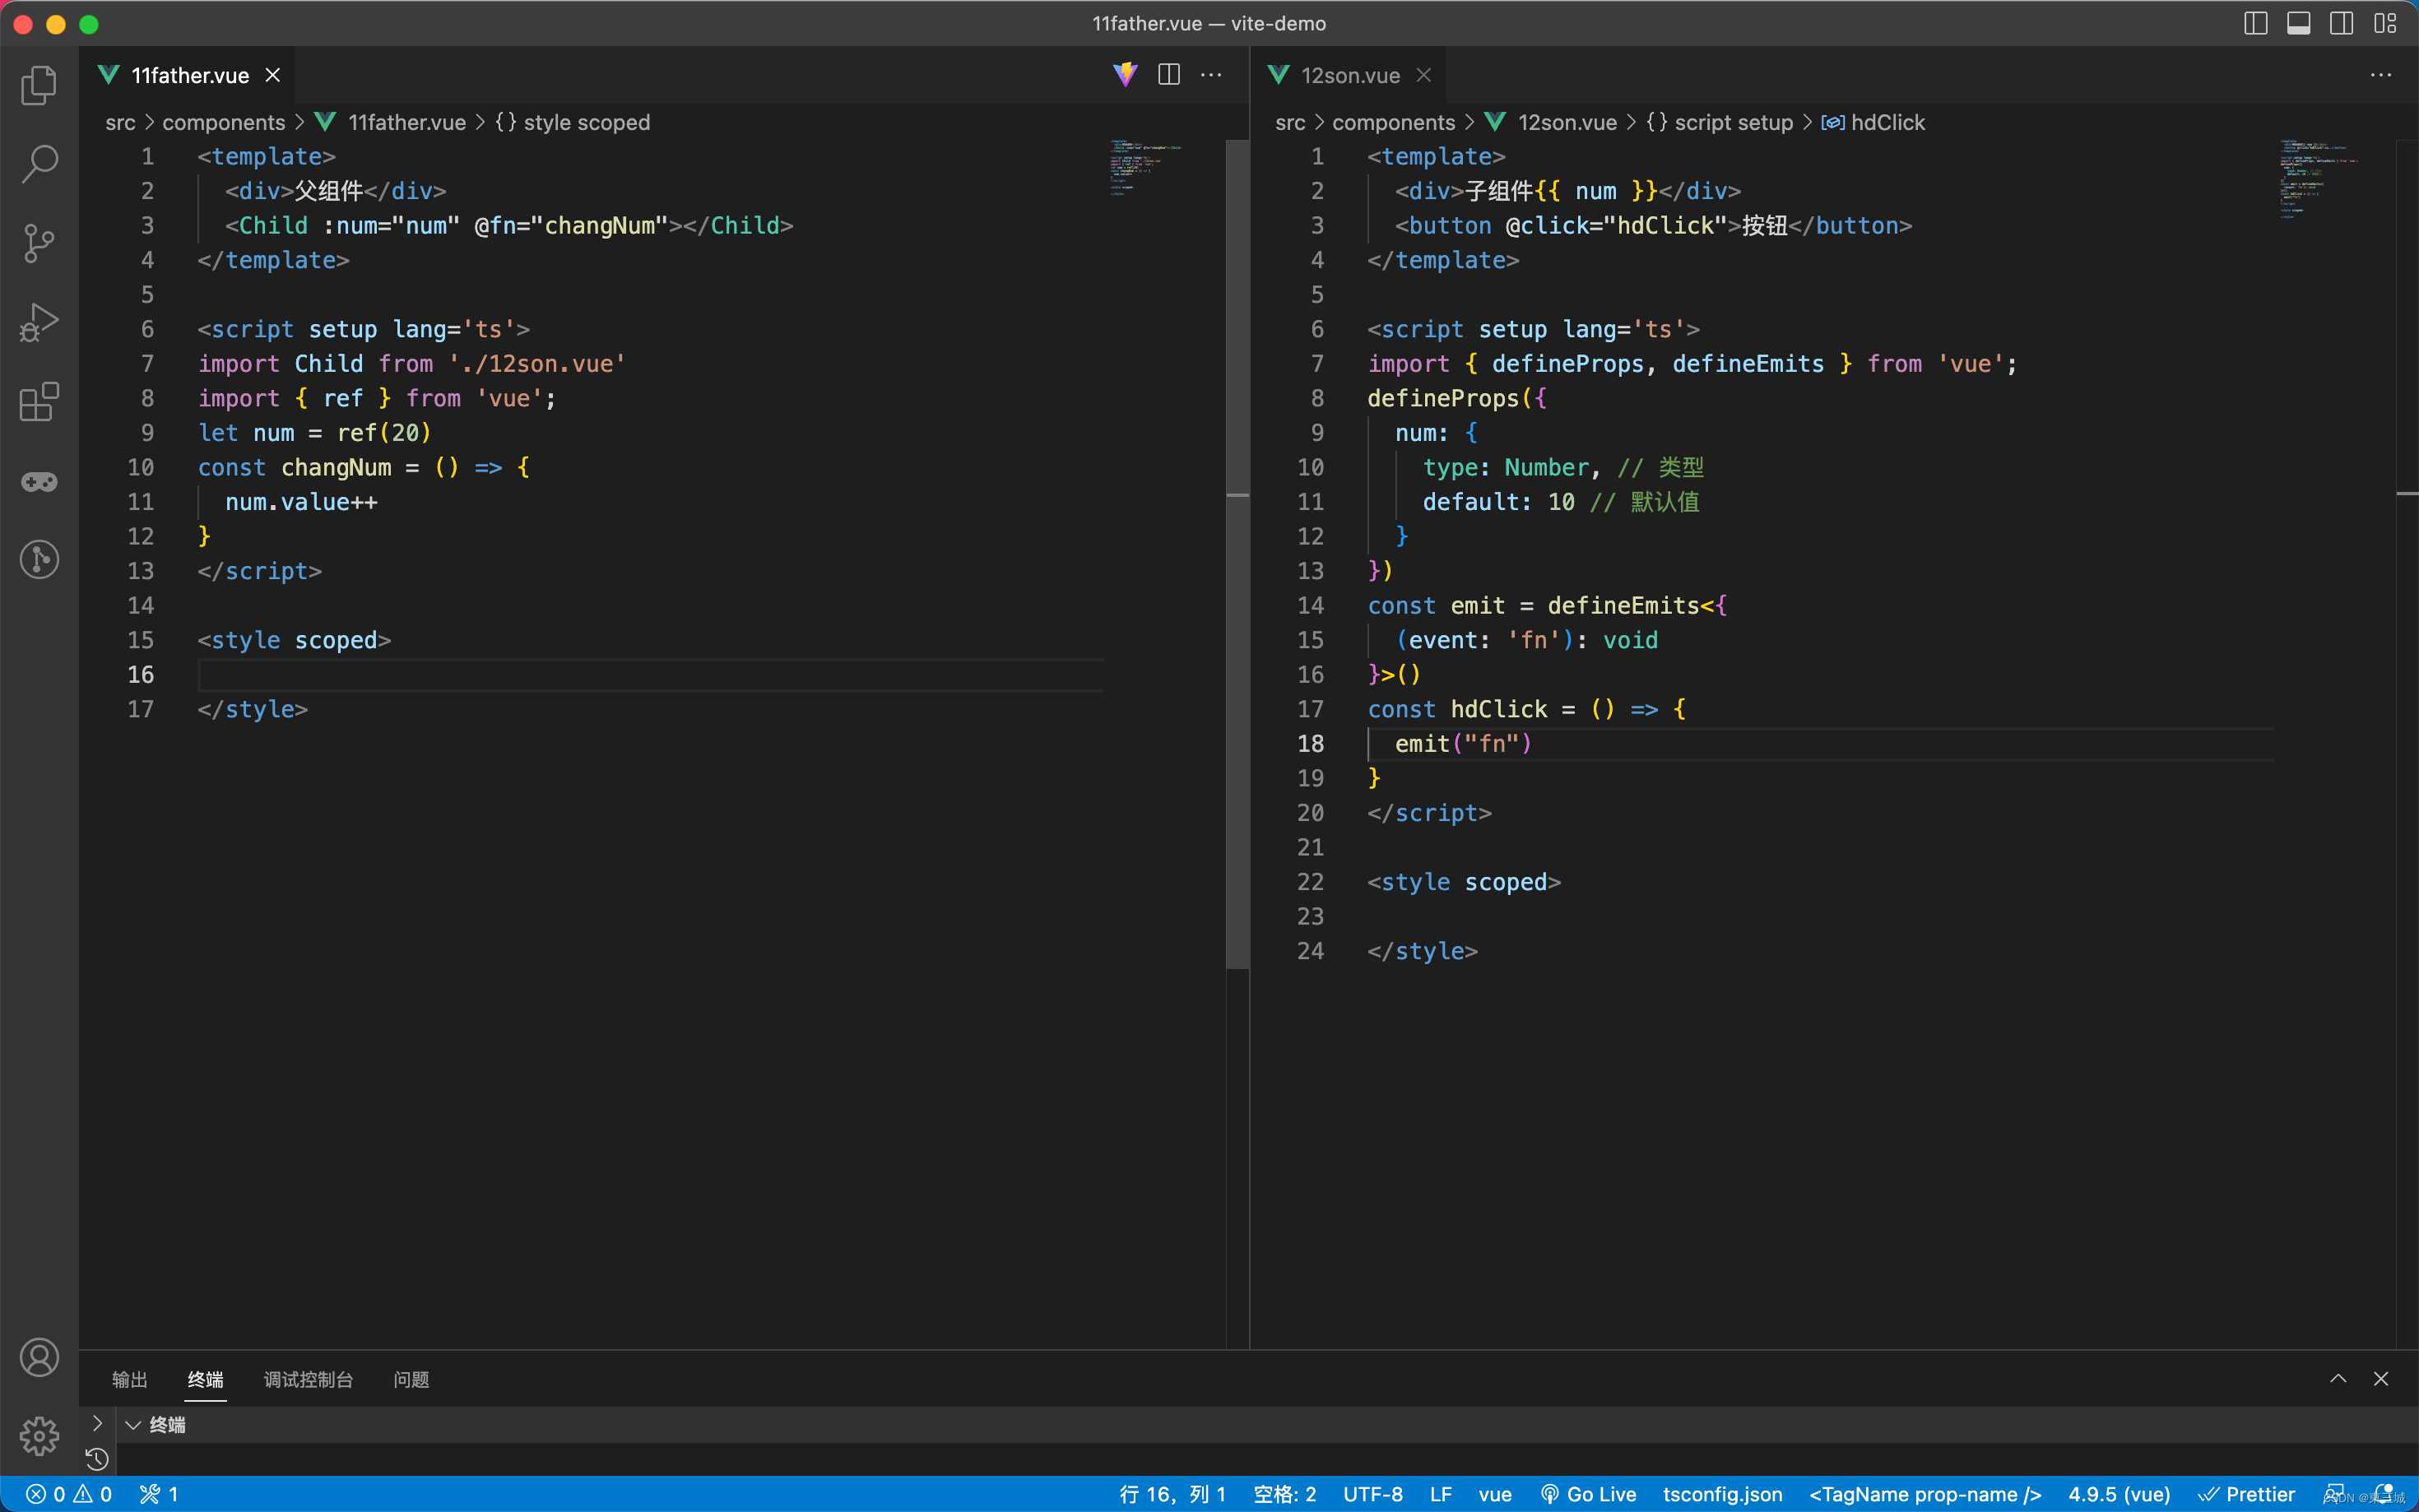The width and height of the screenshot is (2419, 1512).
Task: Click the macOS green fullscreen window button
Action: 89,24
